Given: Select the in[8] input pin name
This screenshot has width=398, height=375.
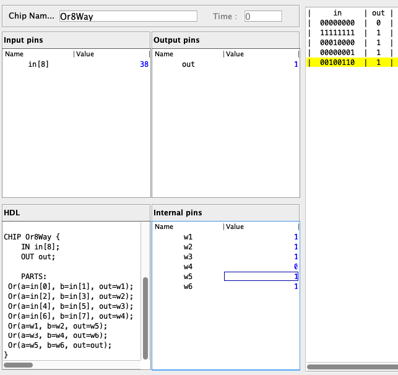Looking at the screenshot, I should coord(38,64).
